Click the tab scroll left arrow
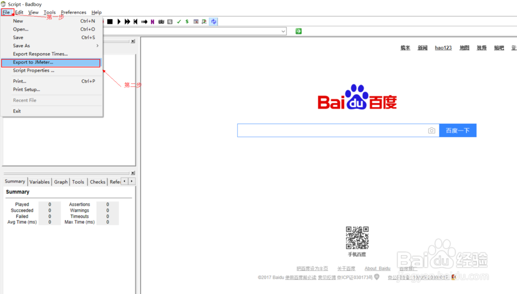 pos(124,181)
